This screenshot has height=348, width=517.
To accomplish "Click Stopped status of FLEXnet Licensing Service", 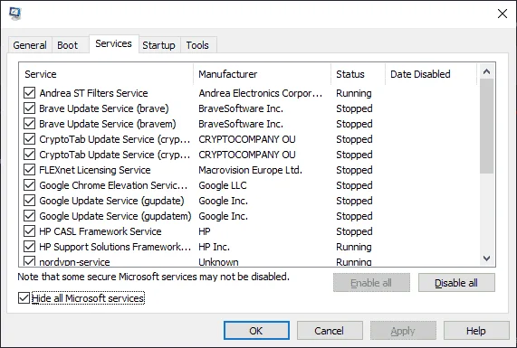I will pos(354,170).
